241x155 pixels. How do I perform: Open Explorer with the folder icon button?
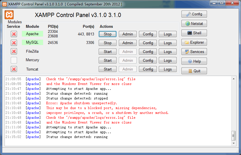pyautogui.click(x=194, y=42)
